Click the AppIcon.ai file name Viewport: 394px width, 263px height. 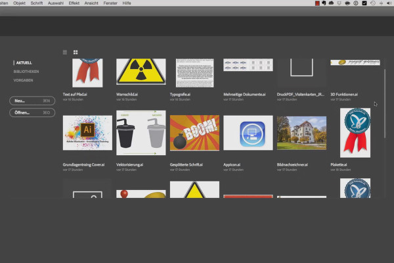click(232, 164)
